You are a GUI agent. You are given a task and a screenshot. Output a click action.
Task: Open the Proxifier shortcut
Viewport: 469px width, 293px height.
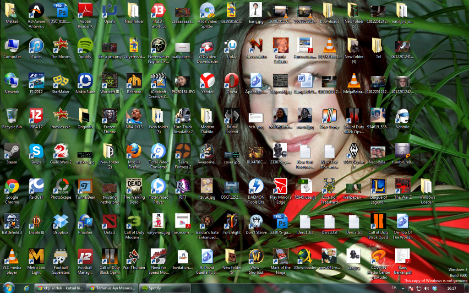(x=85, y=222)
